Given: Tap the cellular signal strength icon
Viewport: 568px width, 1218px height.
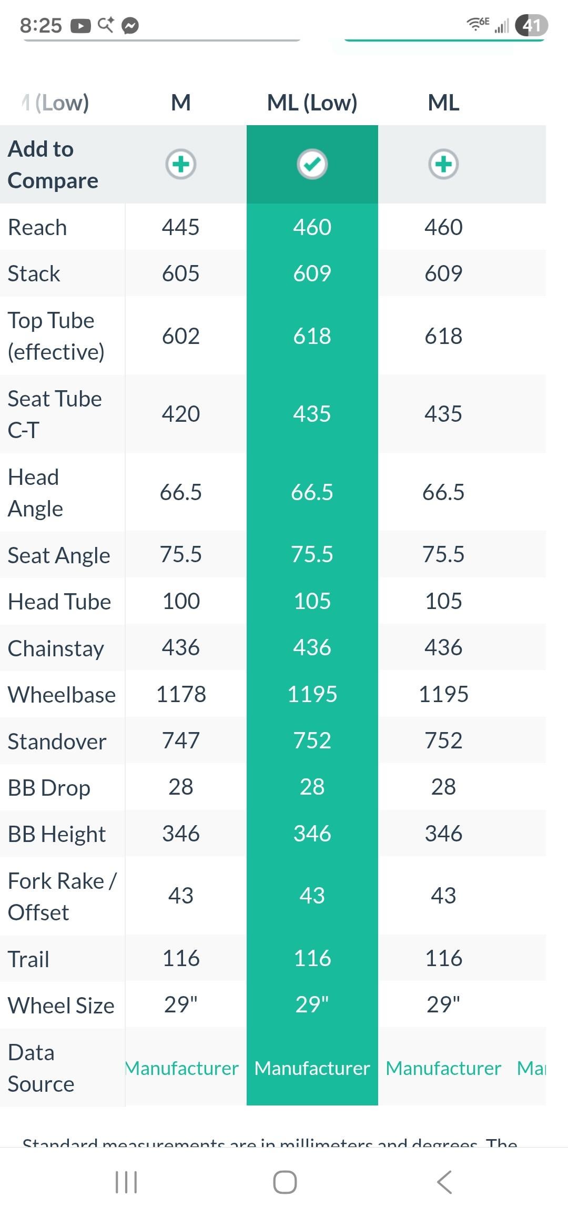Looking at the screenshot, I should coord(502,25).
